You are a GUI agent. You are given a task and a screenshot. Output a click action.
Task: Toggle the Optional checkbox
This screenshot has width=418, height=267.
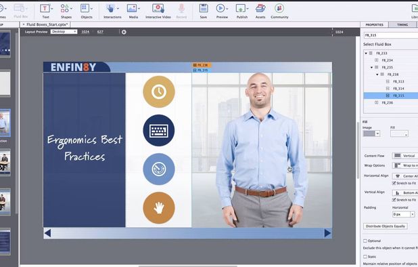365,241
